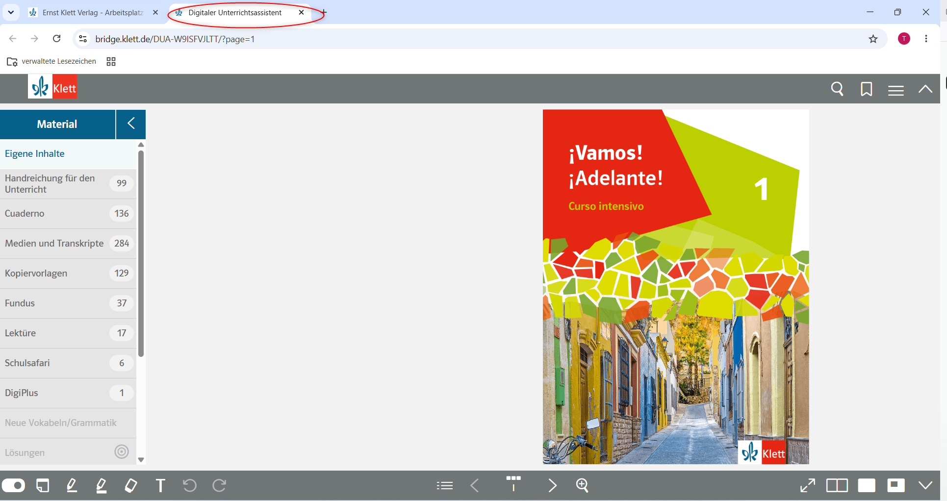Click the ¡Vamos! ¡Adelante! book cover
The image size is (947, 501).
(676, 287)
